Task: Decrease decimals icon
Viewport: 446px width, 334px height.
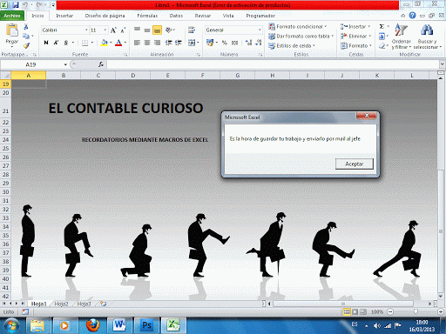Action: [259, 43]
